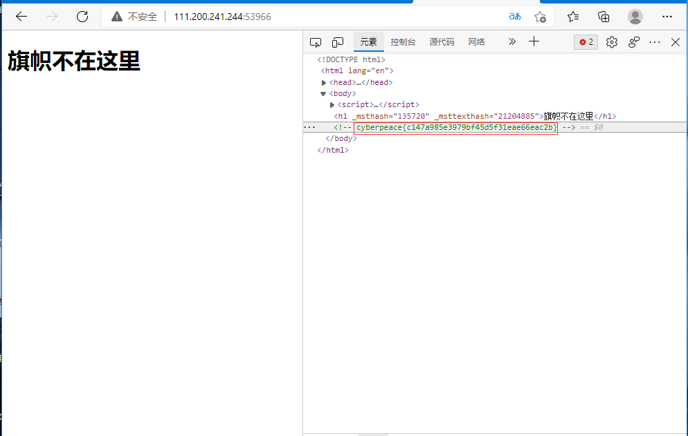The width and height of the screenshot is (688, 436).
Task: Open the user profile menu
Action: (x=635, y=17)
